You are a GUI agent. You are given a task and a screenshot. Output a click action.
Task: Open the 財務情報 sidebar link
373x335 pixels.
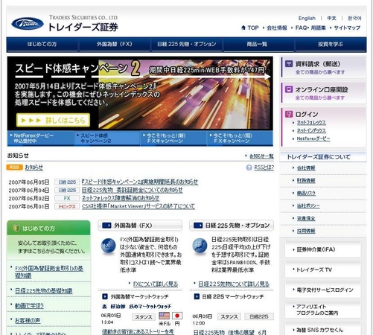tap(306, 180)
